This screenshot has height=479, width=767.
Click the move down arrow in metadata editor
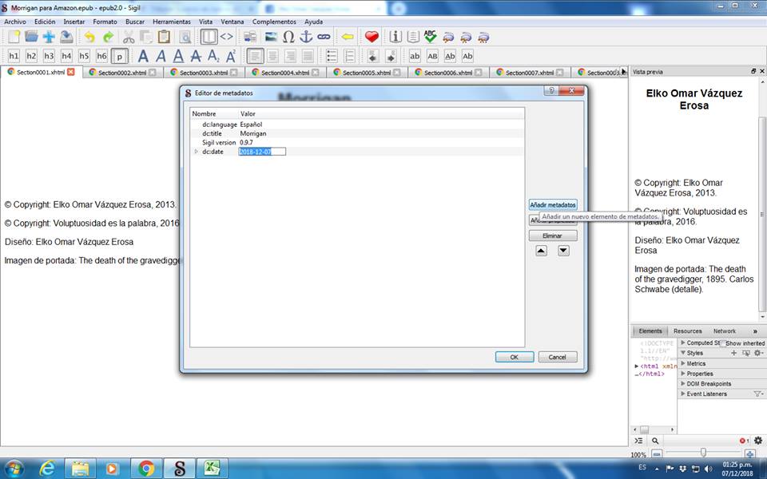[563, 251]
